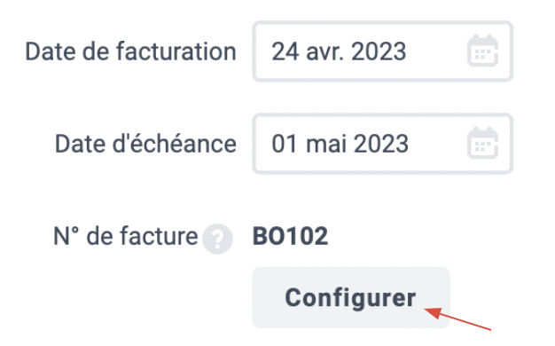555x346 pixels.
Task: Click the question mark help icon
Action: point(217,239)
